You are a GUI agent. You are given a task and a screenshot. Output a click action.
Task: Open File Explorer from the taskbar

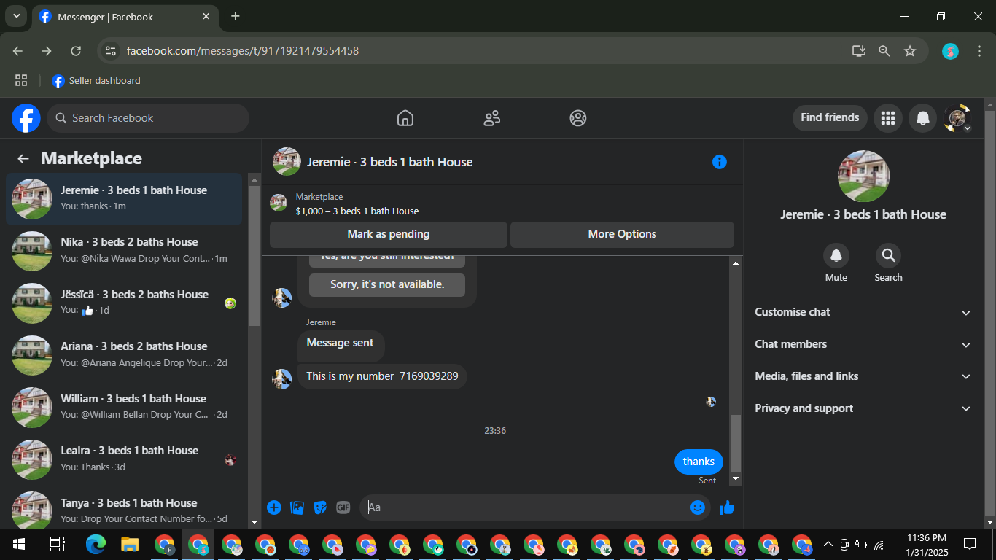pyautogui.click(x=130, y=544)
